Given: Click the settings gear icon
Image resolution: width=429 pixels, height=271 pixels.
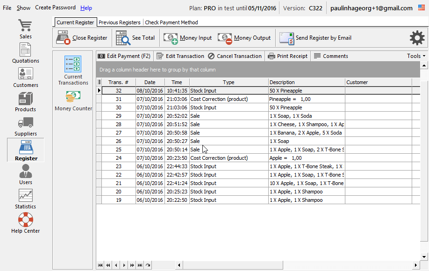Looking at the screenshot, I should tap(417, 38).
